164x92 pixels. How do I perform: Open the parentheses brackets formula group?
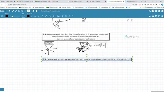(x=50, y=16)
